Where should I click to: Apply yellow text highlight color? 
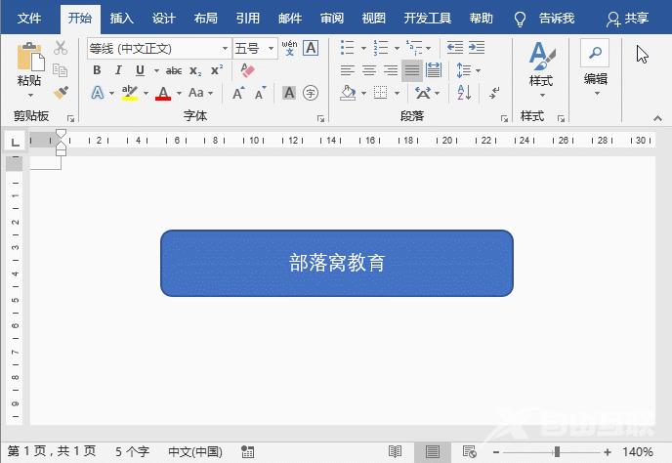point(130,93)
